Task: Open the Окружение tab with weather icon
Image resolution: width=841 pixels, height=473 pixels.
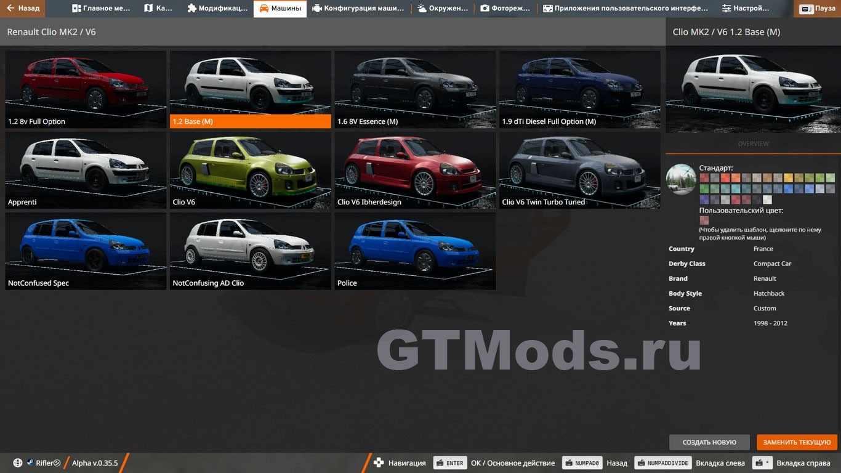Action: [x=443, y=9]
